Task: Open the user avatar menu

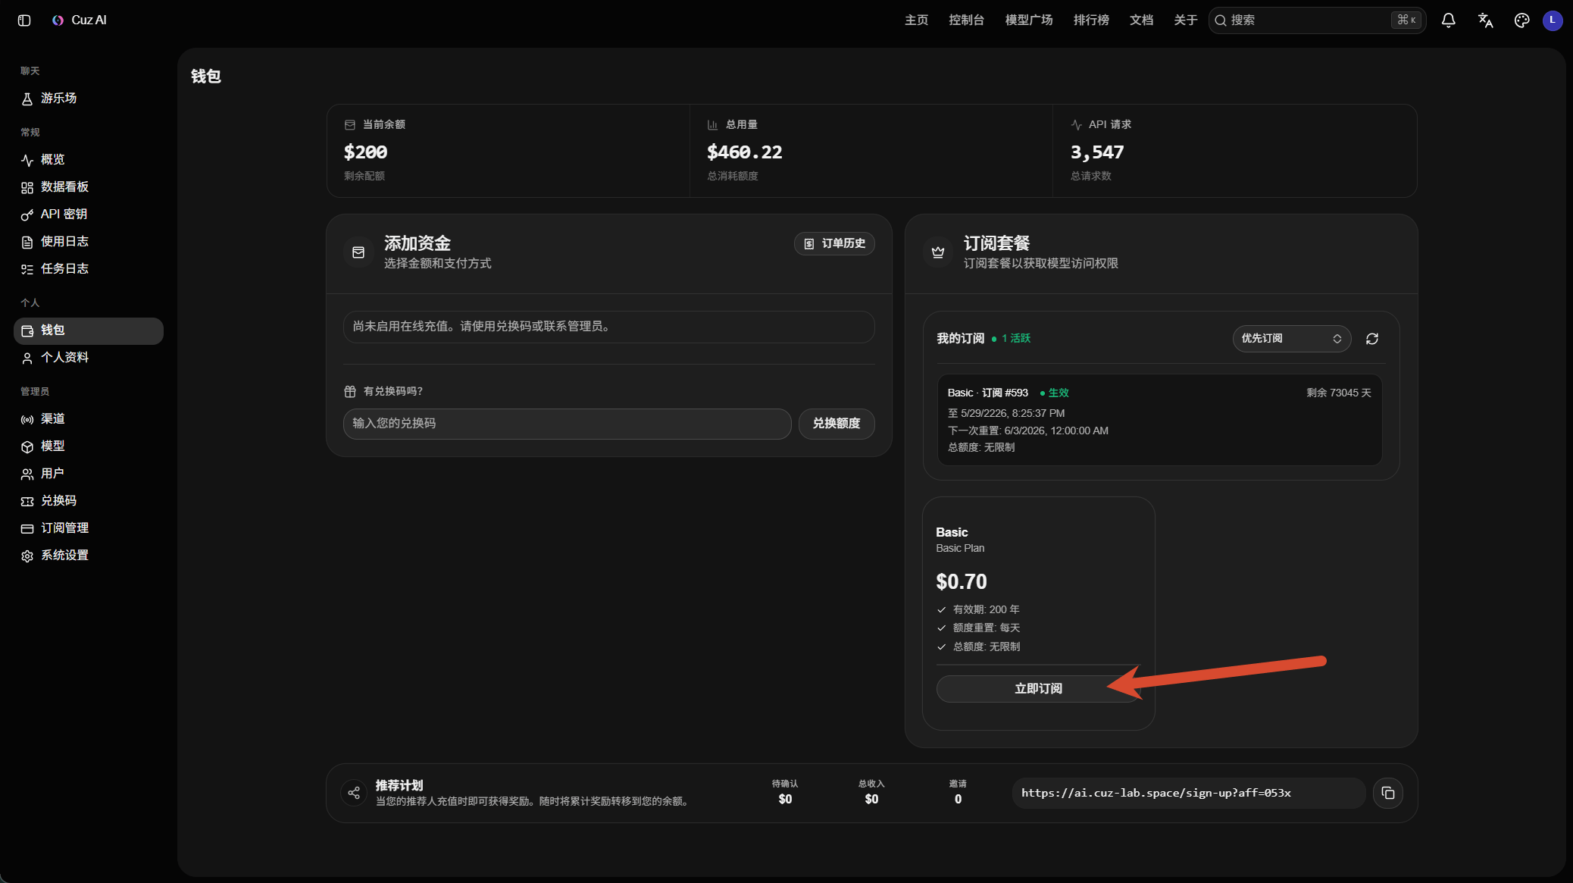Action: [x=1553, y=20]
